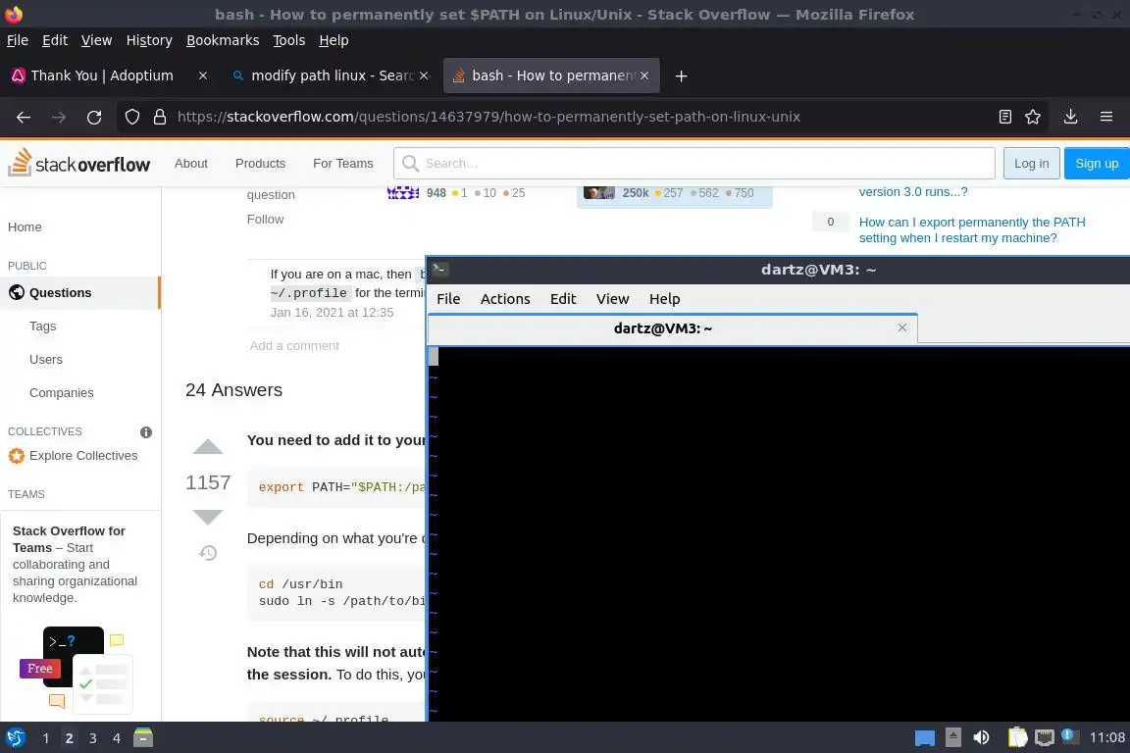Switch to workspace 4

click(116, 738)
